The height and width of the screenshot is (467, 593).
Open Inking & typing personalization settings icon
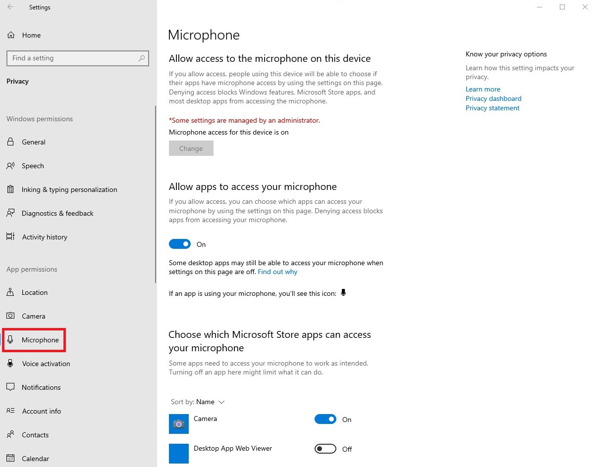point(10,189)
